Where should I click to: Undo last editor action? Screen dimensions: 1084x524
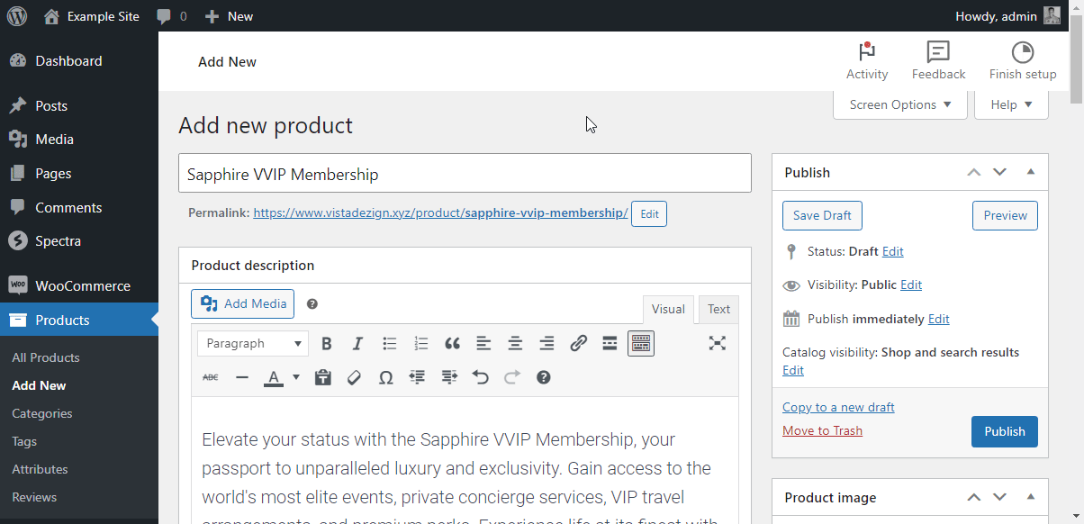(x=480, y=378)
